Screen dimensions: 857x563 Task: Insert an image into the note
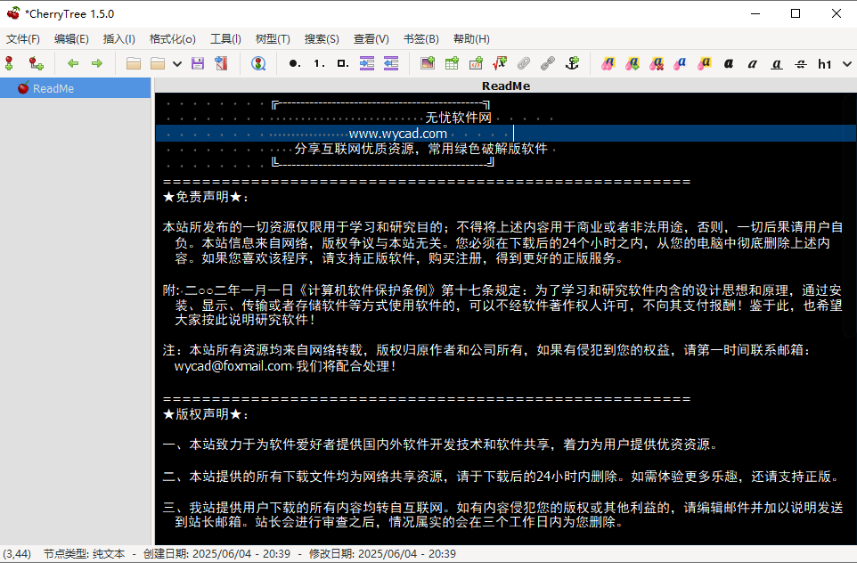(x=428, y=63)
